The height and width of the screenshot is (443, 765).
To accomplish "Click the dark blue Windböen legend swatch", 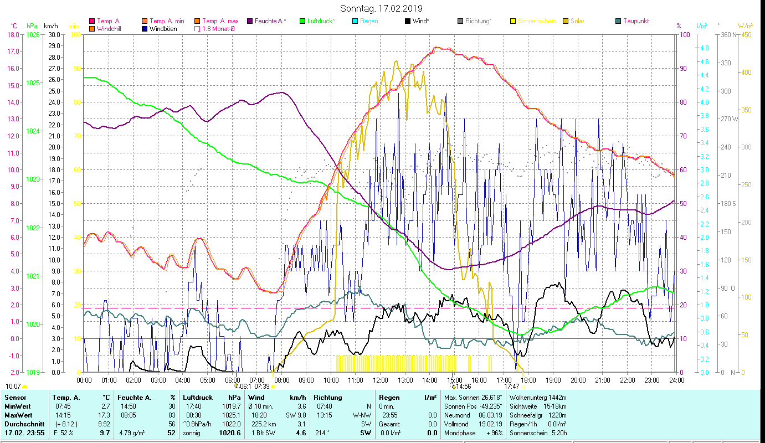I will click(x=145, y=29).
